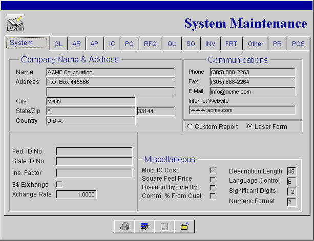Image resolution: width=314 pixels, height=241 pixels.
Task: Enable the Square Feet Price checkbox
Action: (213, 180)
